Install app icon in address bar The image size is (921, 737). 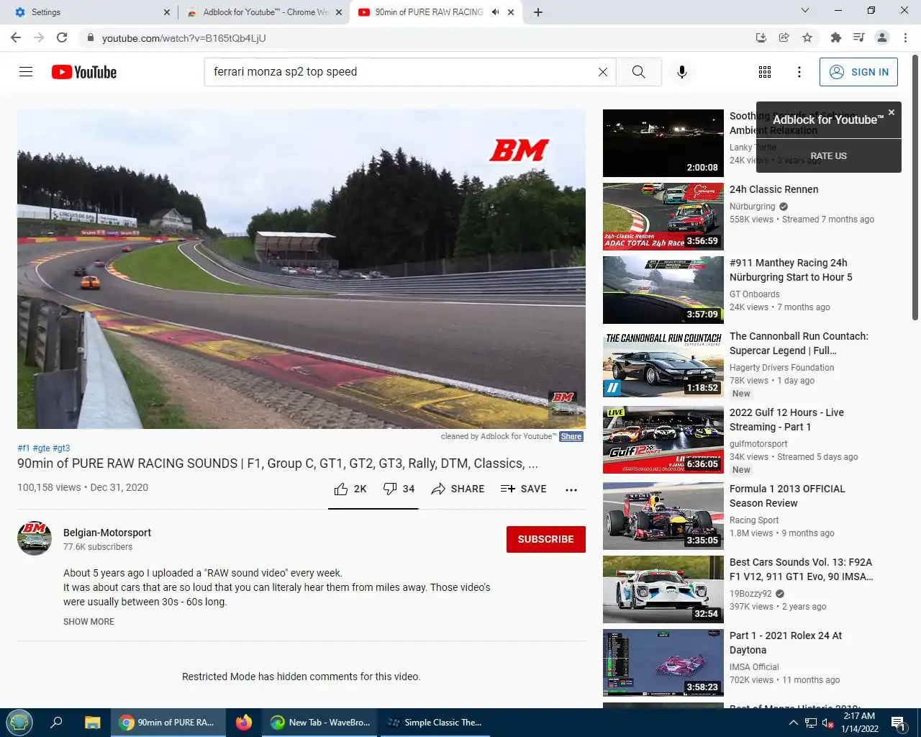[x=761, y=37]
